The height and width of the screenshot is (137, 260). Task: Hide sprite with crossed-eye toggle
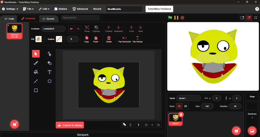click(185, 106)
